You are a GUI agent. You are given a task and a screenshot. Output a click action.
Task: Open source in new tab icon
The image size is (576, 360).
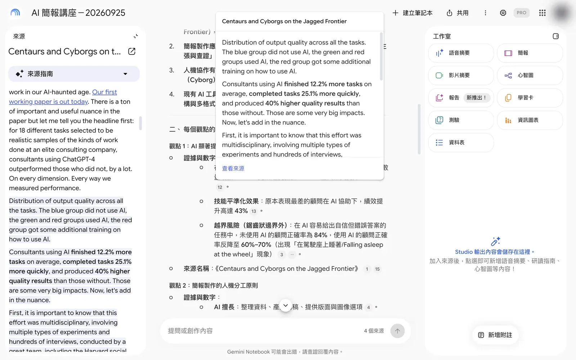pos(132,51)
